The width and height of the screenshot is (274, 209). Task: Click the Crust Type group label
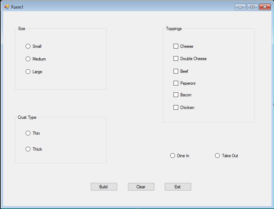[27, 117]
